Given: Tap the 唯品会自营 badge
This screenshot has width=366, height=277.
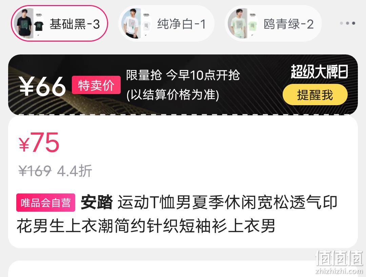Looking at the screenshot, I should tap(46, 203).
